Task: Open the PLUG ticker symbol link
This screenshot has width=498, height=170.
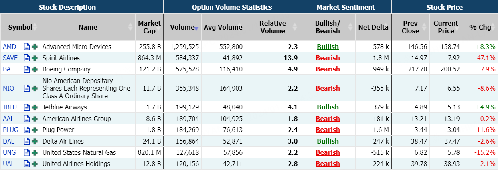Action: click(10, 130)
